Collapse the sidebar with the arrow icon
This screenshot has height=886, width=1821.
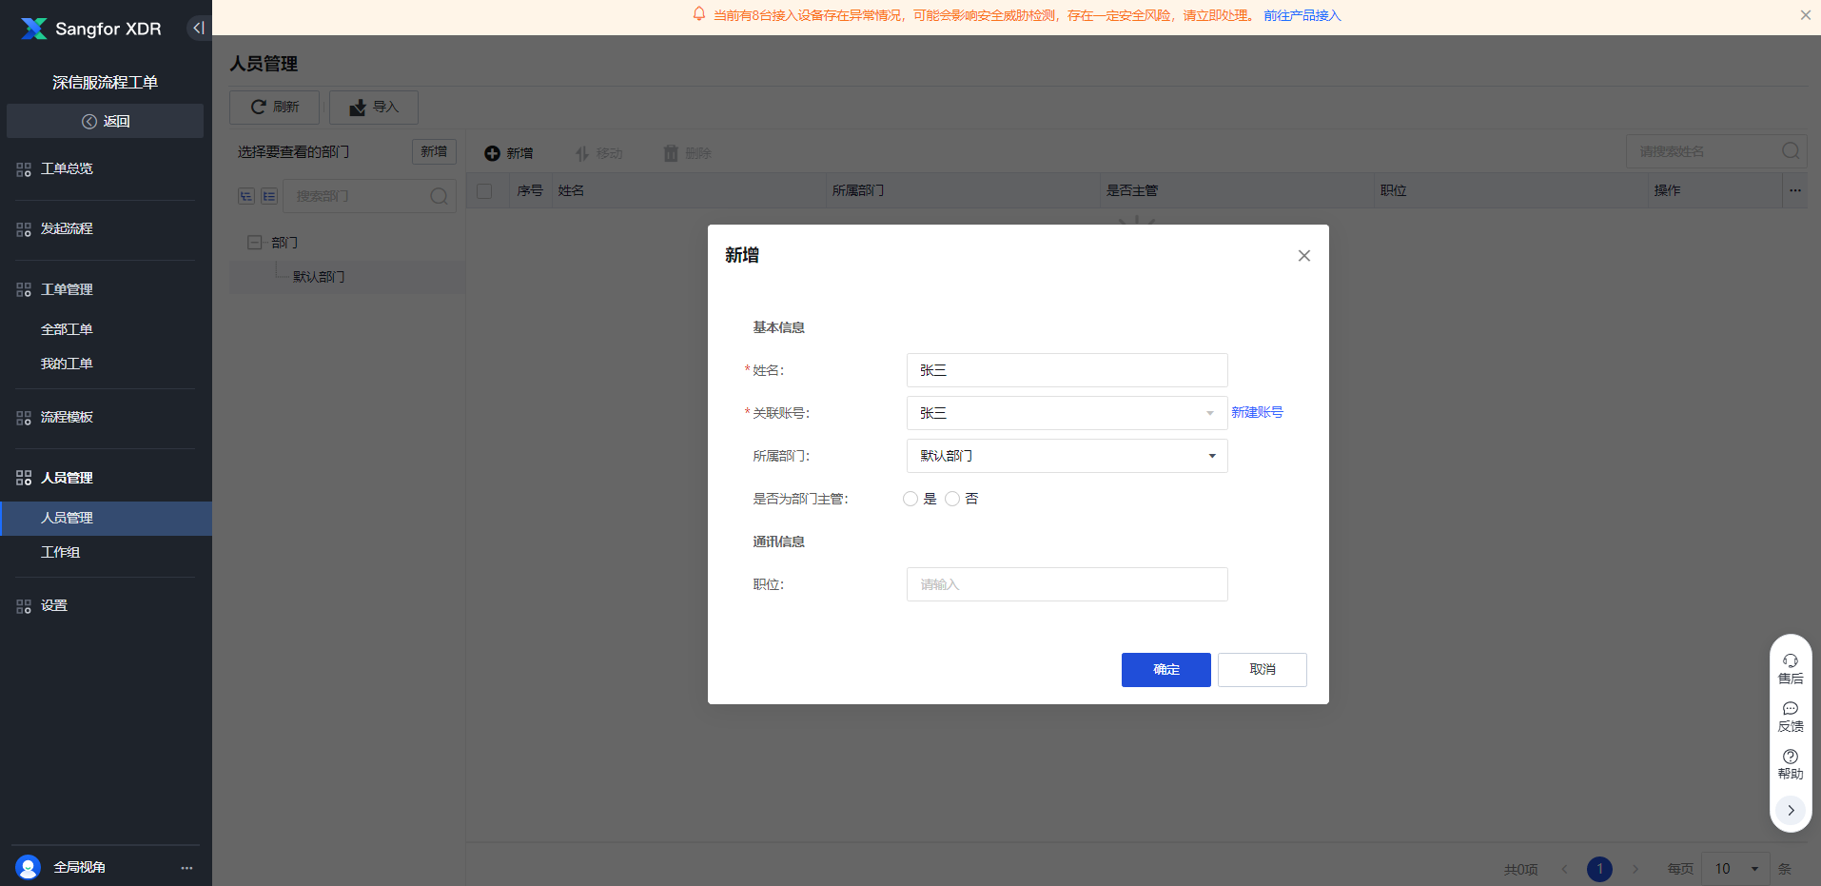point(198,28)
